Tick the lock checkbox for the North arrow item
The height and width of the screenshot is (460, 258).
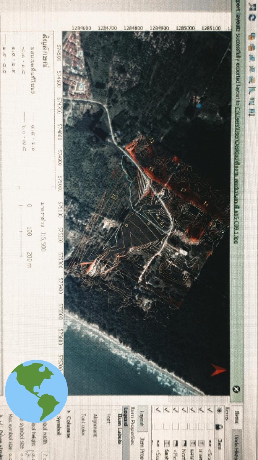[184, 426]
